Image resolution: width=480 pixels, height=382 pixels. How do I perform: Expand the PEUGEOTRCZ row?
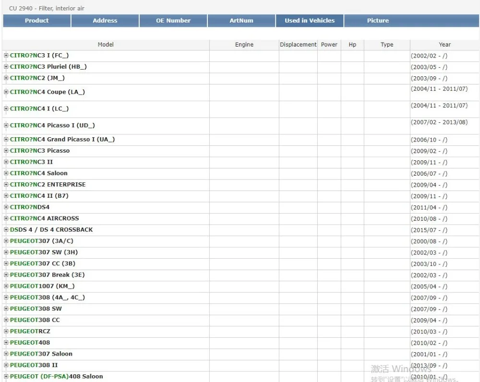click(6, 332)
